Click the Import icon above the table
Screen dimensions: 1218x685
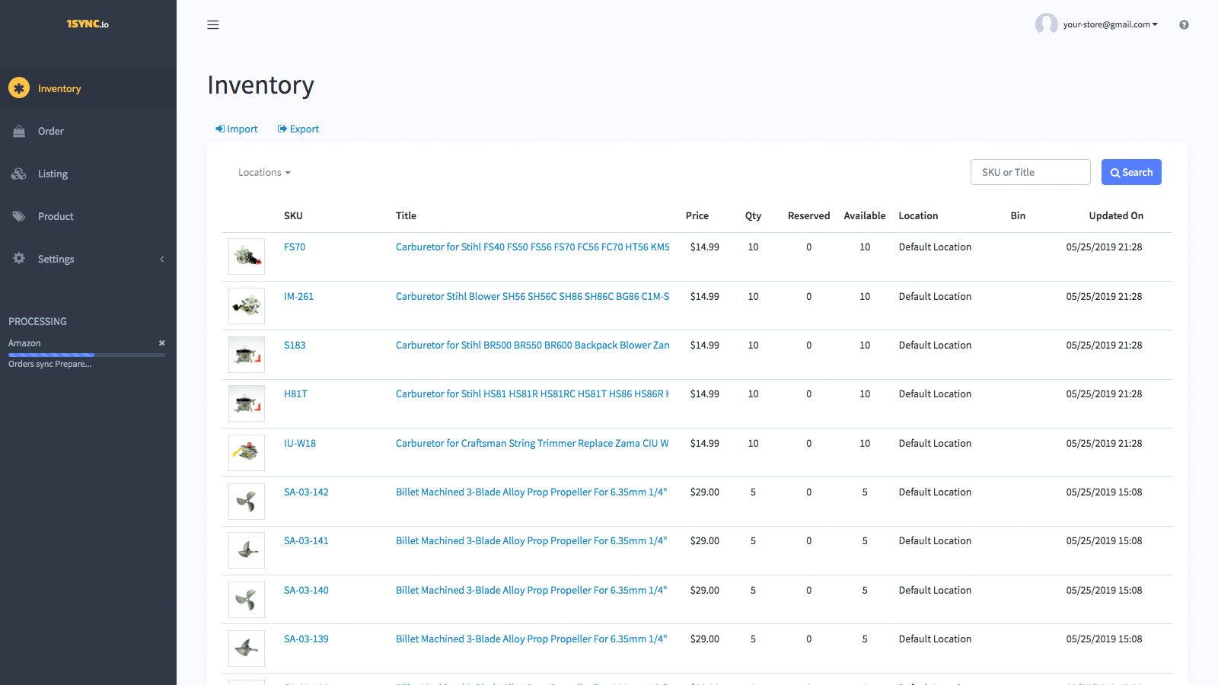coord(220,128)
